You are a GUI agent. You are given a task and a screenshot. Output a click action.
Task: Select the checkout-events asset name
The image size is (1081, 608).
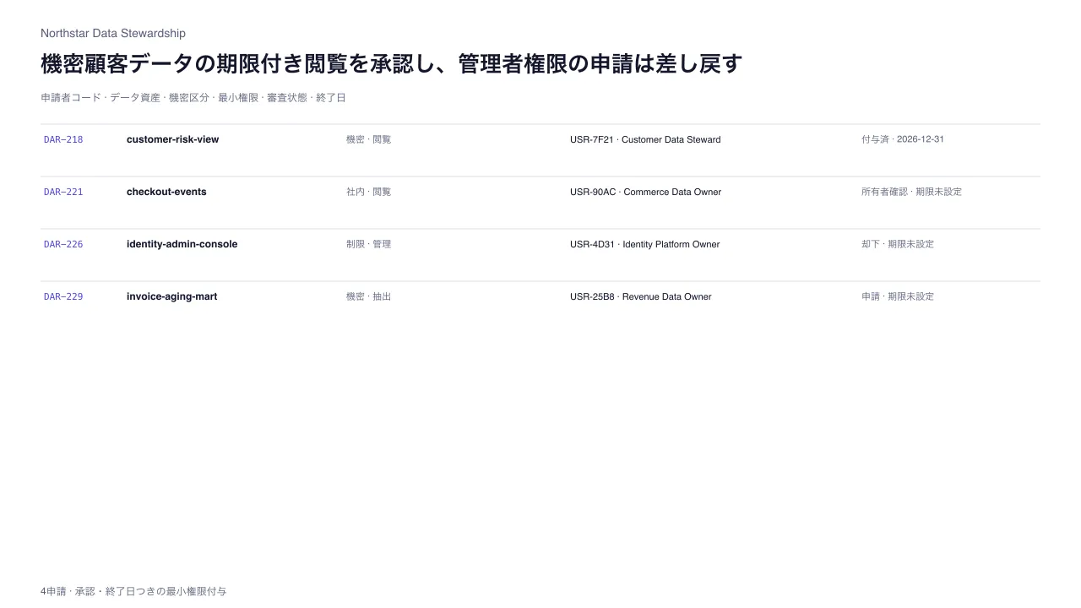point(166,192)
